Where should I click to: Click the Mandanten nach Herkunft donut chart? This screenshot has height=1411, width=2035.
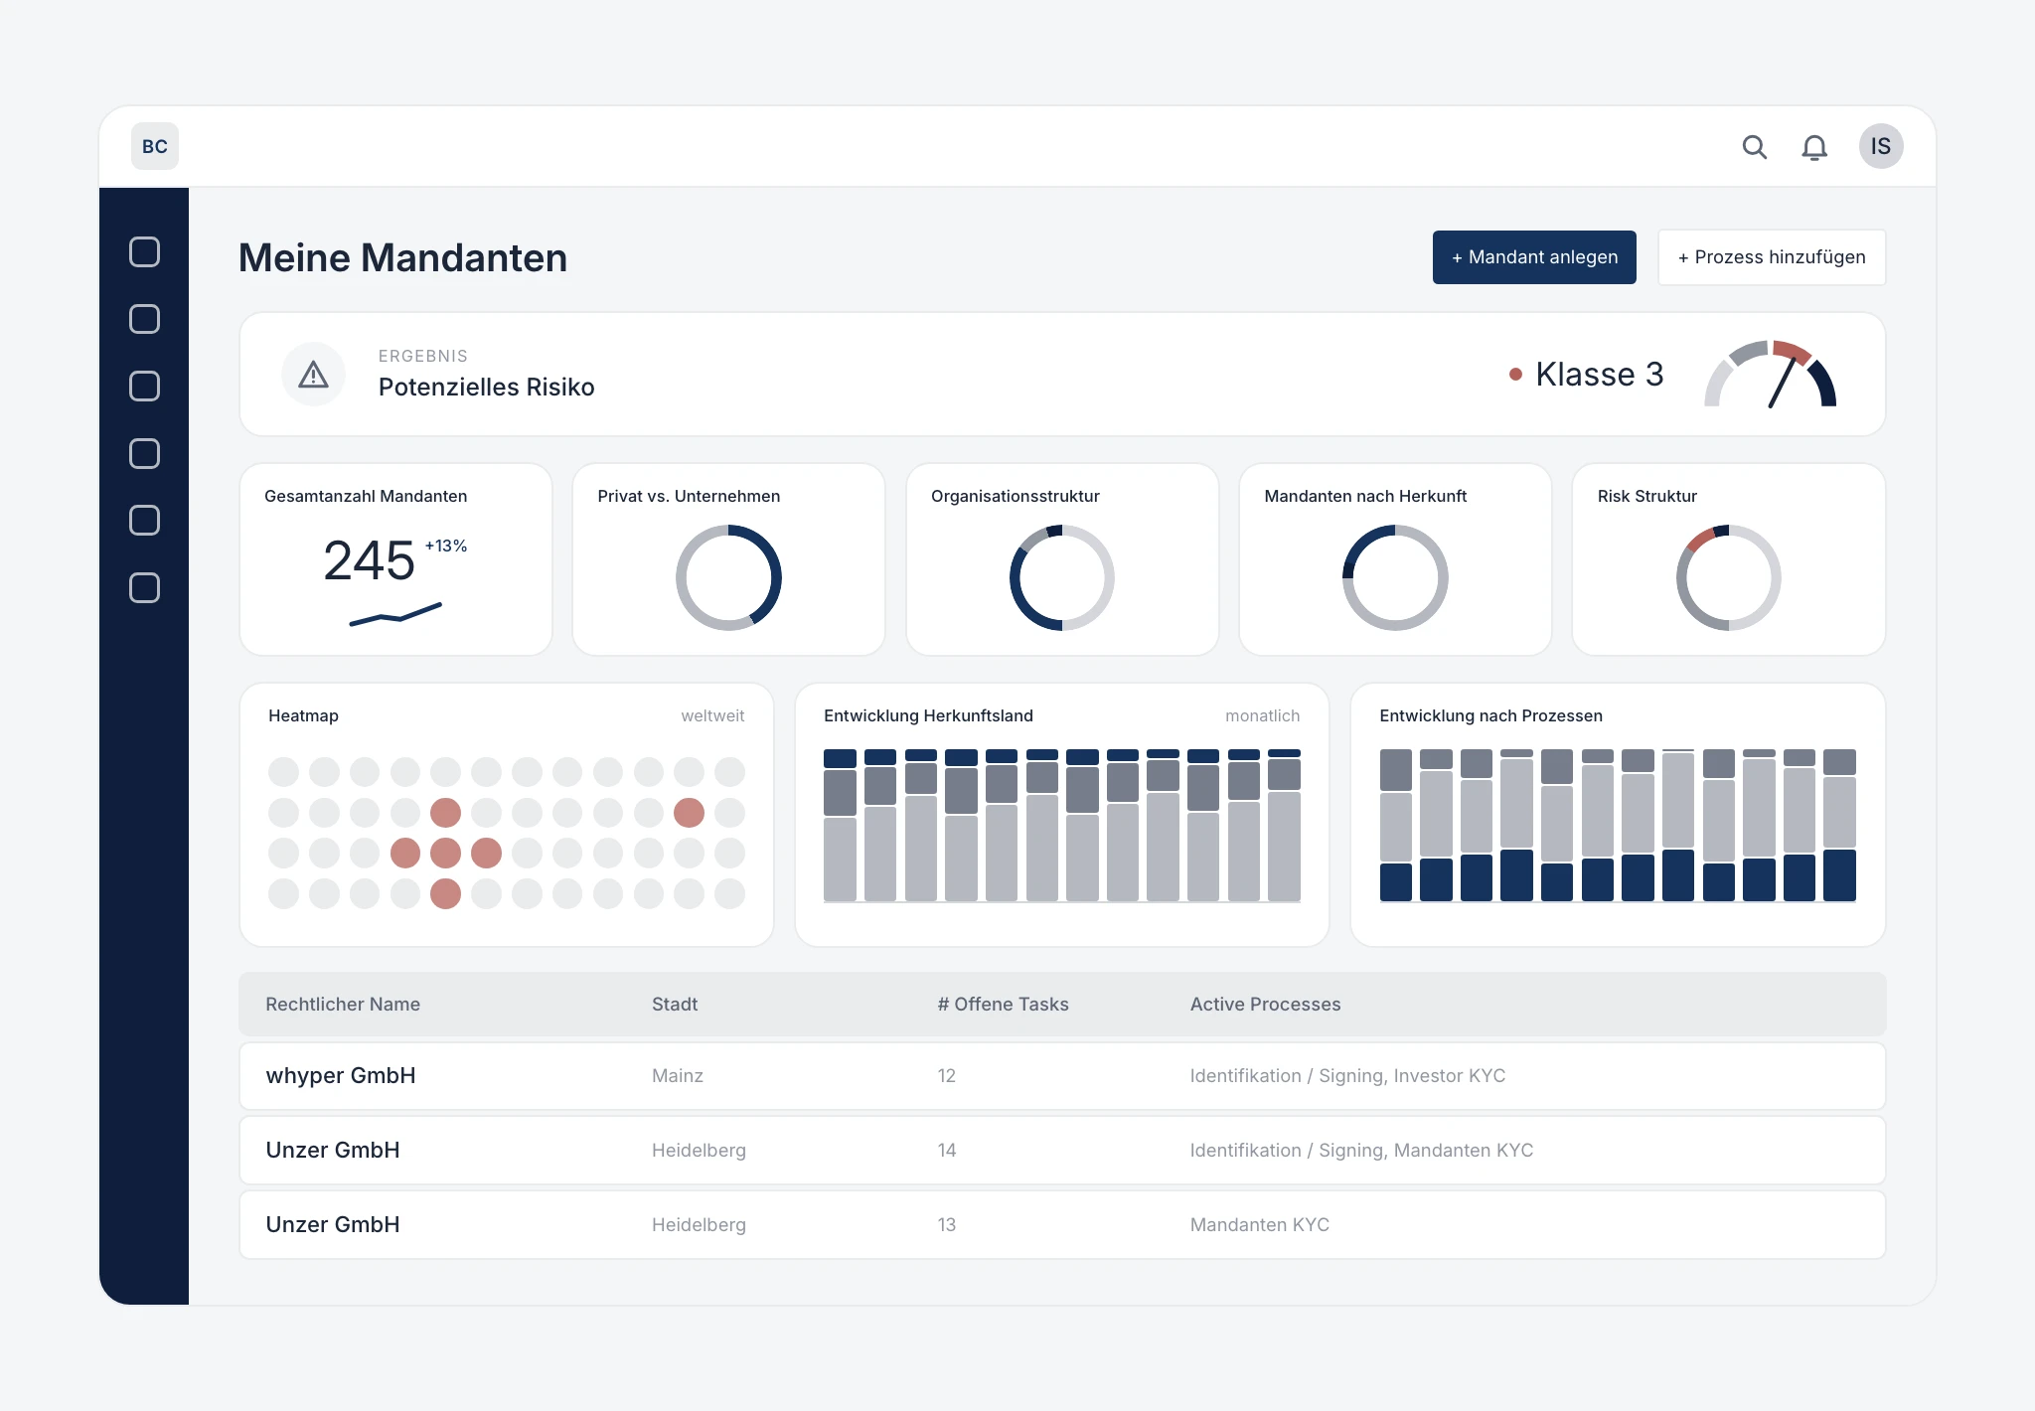coord(1395,577)
